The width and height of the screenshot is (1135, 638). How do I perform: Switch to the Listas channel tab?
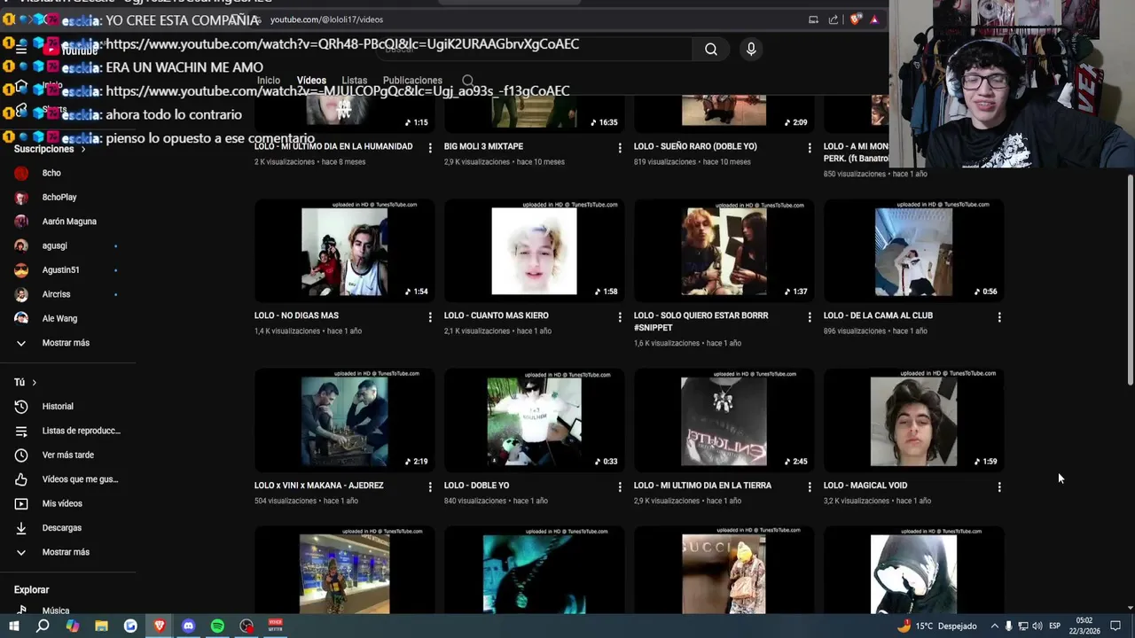coord(354,81)
